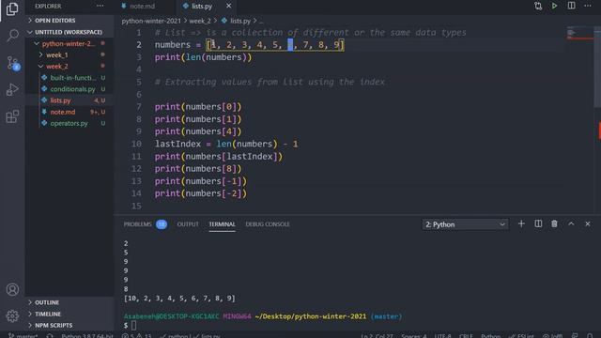Click the compare changes icon in editor toolbar
This screenshot has height=338, width=601.
pos(538,7)
